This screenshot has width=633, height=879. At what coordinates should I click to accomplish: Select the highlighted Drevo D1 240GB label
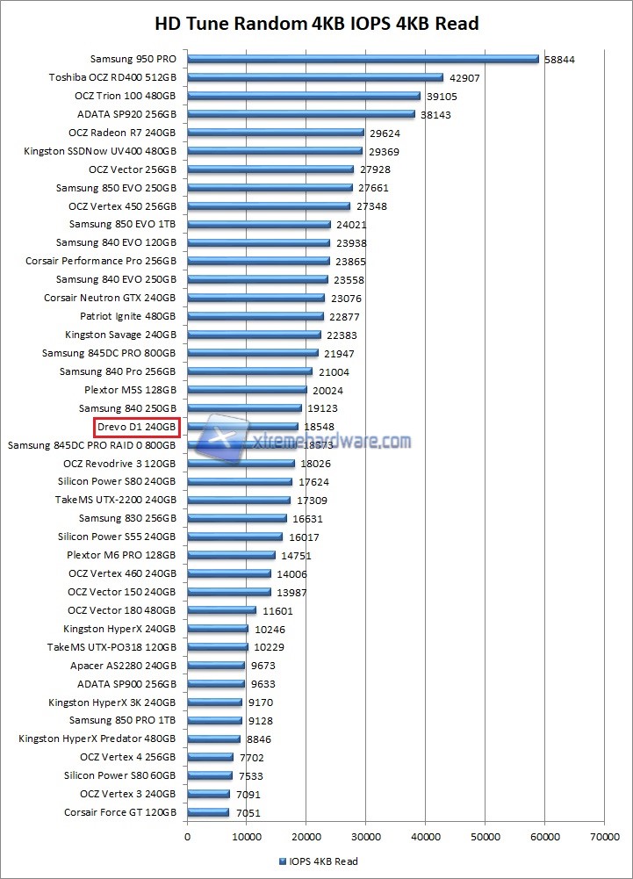137,428
